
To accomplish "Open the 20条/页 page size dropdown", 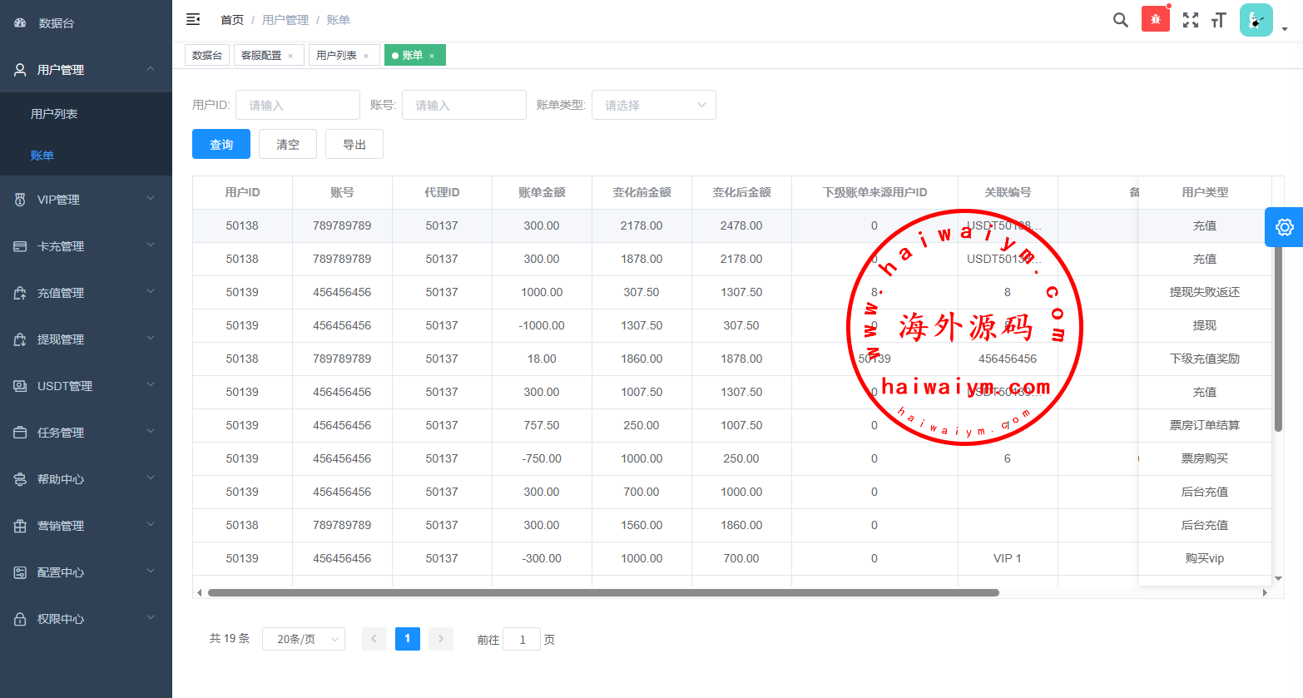I will tap(304, 639).
